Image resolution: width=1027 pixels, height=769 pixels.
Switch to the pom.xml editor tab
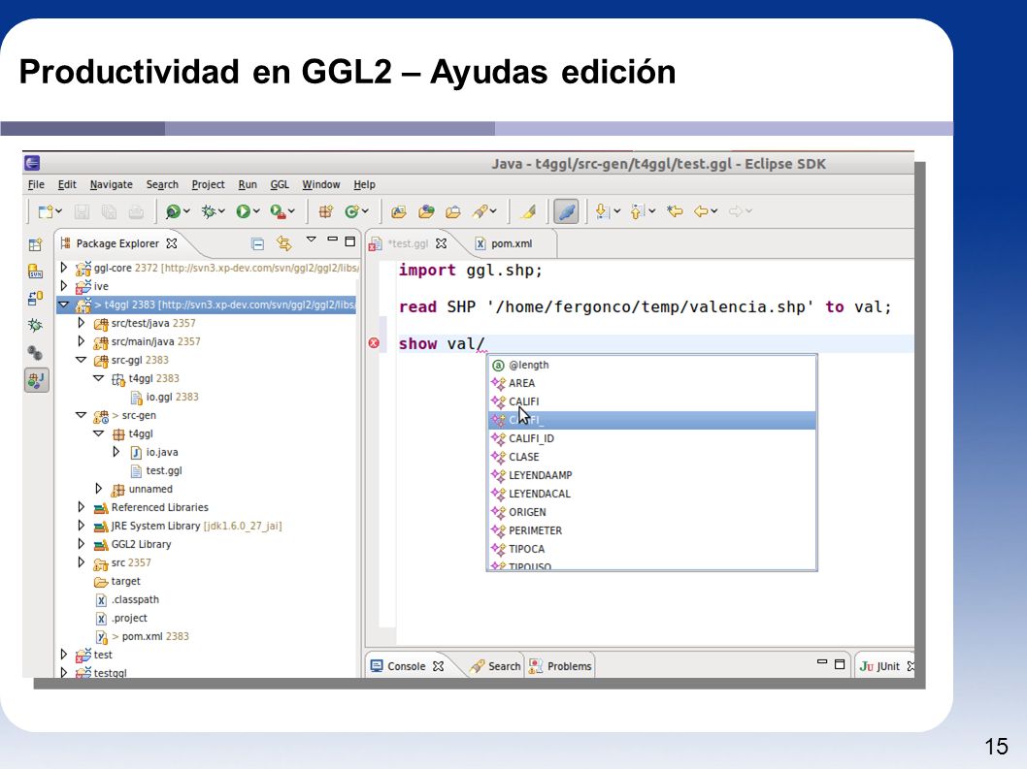503,243
